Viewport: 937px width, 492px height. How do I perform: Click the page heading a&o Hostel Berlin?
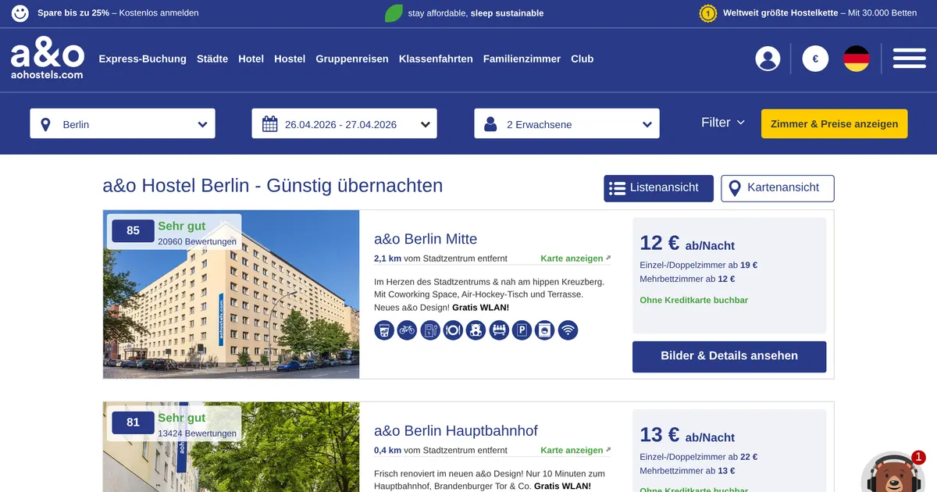(x=273, y=186)
